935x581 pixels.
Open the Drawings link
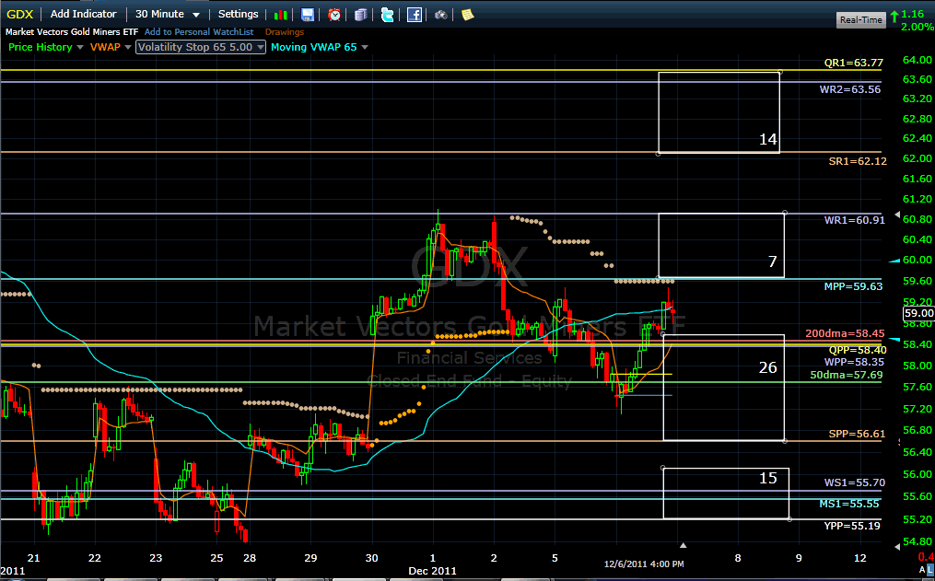coord(285,32)
